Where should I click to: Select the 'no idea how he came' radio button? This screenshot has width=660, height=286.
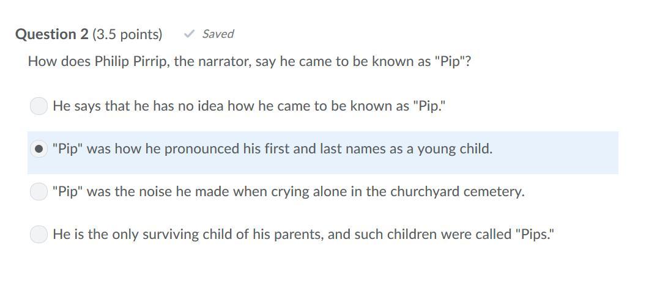39,106
